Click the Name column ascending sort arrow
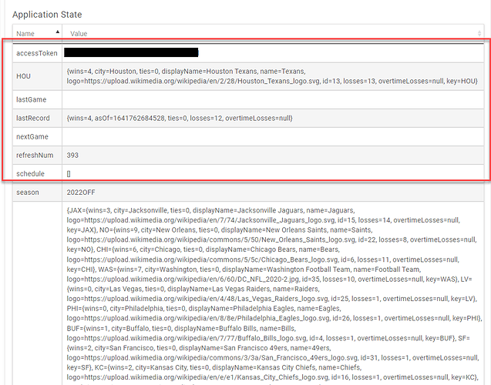 (57, 32)
